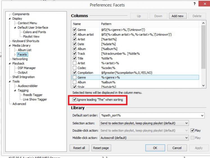The width and height of the screenshot is (210, 158).
Task: Uncheck the Codec column checkbox
Action: [74, 68]
